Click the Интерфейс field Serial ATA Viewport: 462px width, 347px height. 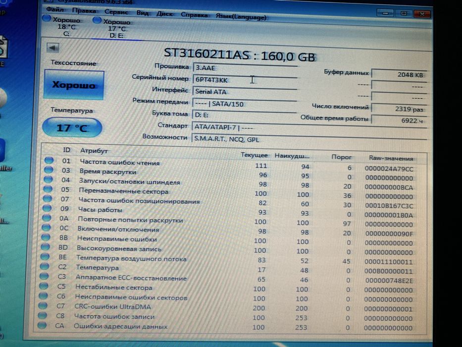click(x=245, y=92)
